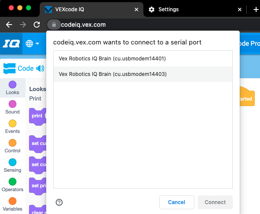Select the pink Sound category
This screenshot has height=214, width=260.
click(x=13, y=107)
